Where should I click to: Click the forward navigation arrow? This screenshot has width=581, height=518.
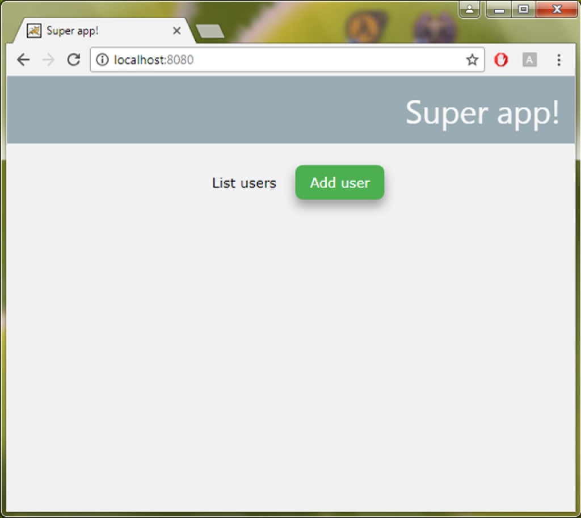(49, 60)
